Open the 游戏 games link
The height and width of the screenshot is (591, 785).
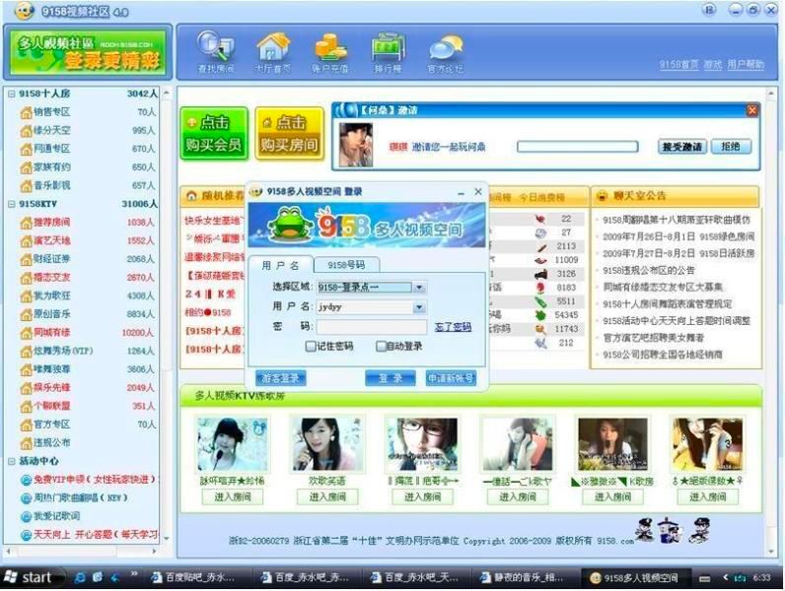click(713, 64)
